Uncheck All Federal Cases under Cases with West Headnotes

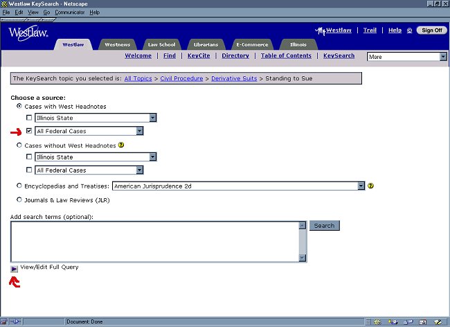pyautogui.click(x=29, y=131)
